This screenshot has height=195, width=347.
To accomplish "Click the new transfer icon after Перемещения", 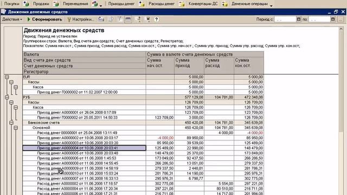I will pos(95,4).
